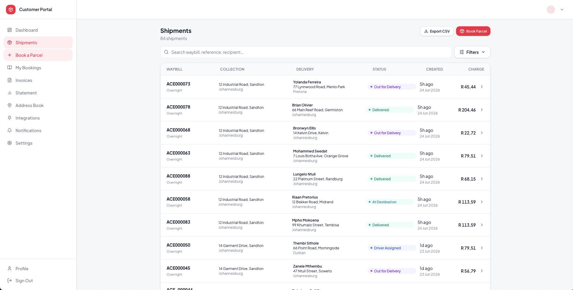The height and width of the screenshot is (290, 573).
Task: Click the Statement bar chart icon
Action: pos(10,93)
